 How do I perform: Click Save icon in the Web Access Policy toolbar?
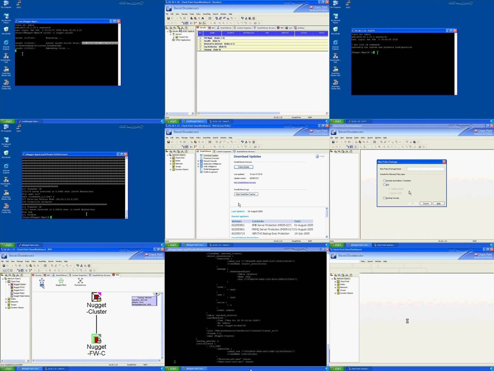point(168,142)
